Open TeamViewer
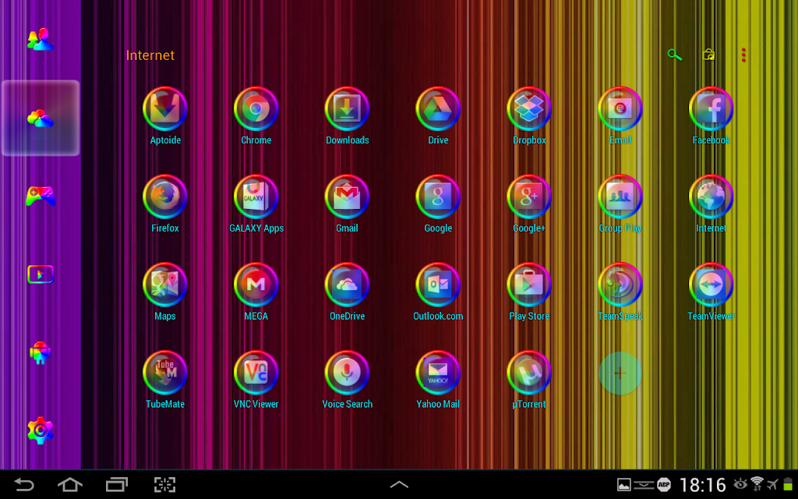The width and height of the screenshot is (798, 499). pyautogui.click(x=711, y=285)
